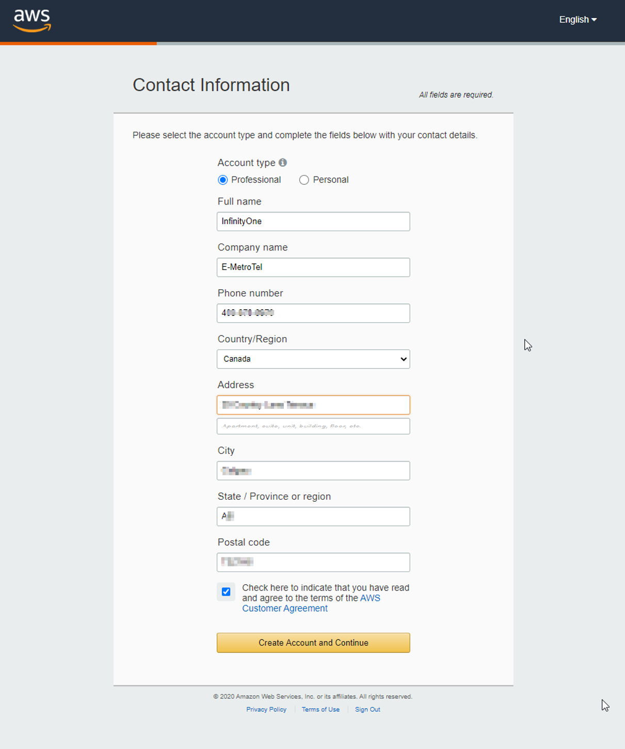Click the Postal code field

(313, 563)
